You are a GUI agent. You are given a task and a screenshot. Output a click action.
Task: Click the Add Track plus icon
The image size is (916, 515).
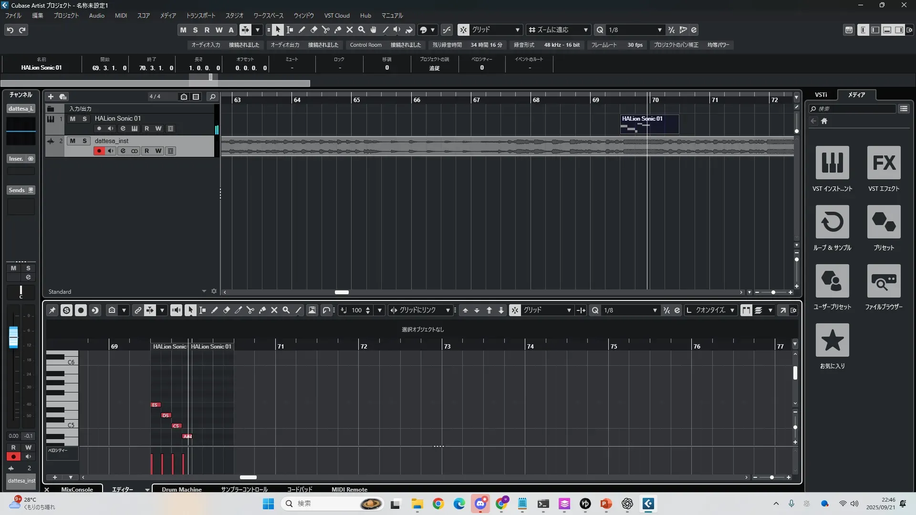[51, 97]
